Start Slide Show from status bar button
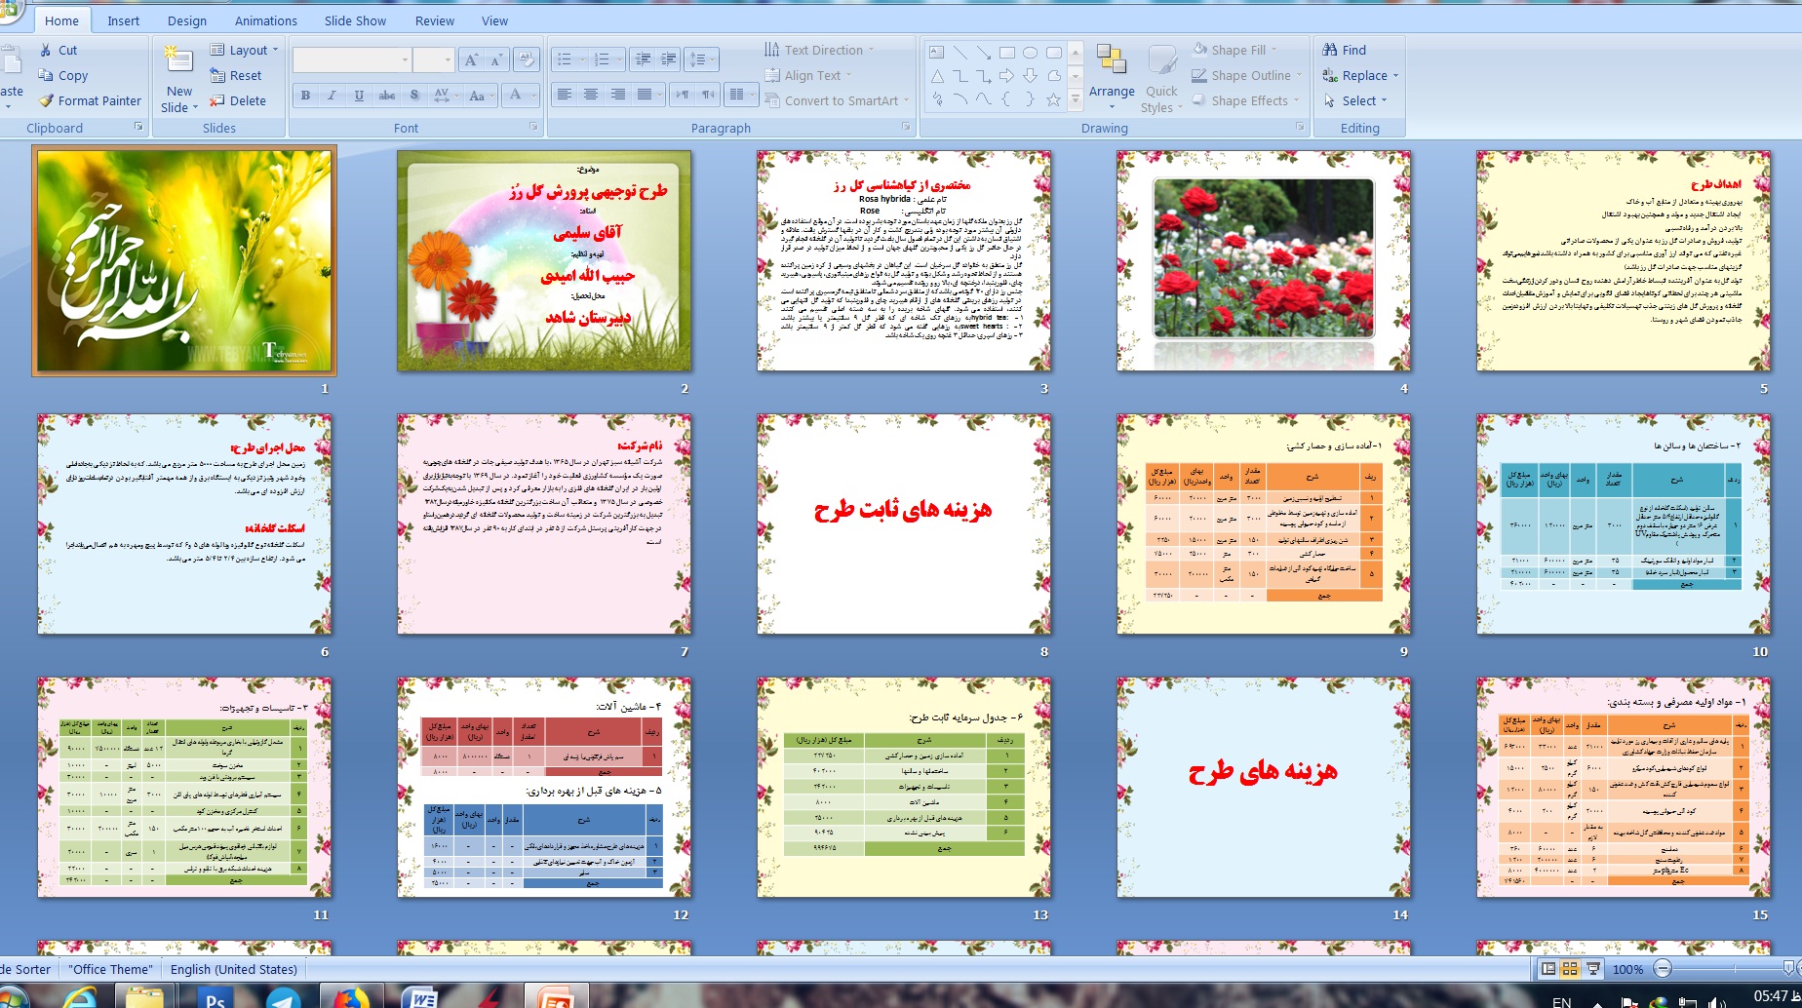 click(x=1593, y=969)
